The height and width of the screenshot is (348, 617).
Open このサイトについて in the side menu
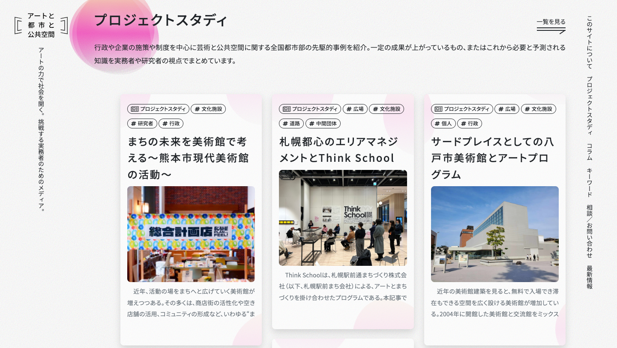(x=590, y=42)
